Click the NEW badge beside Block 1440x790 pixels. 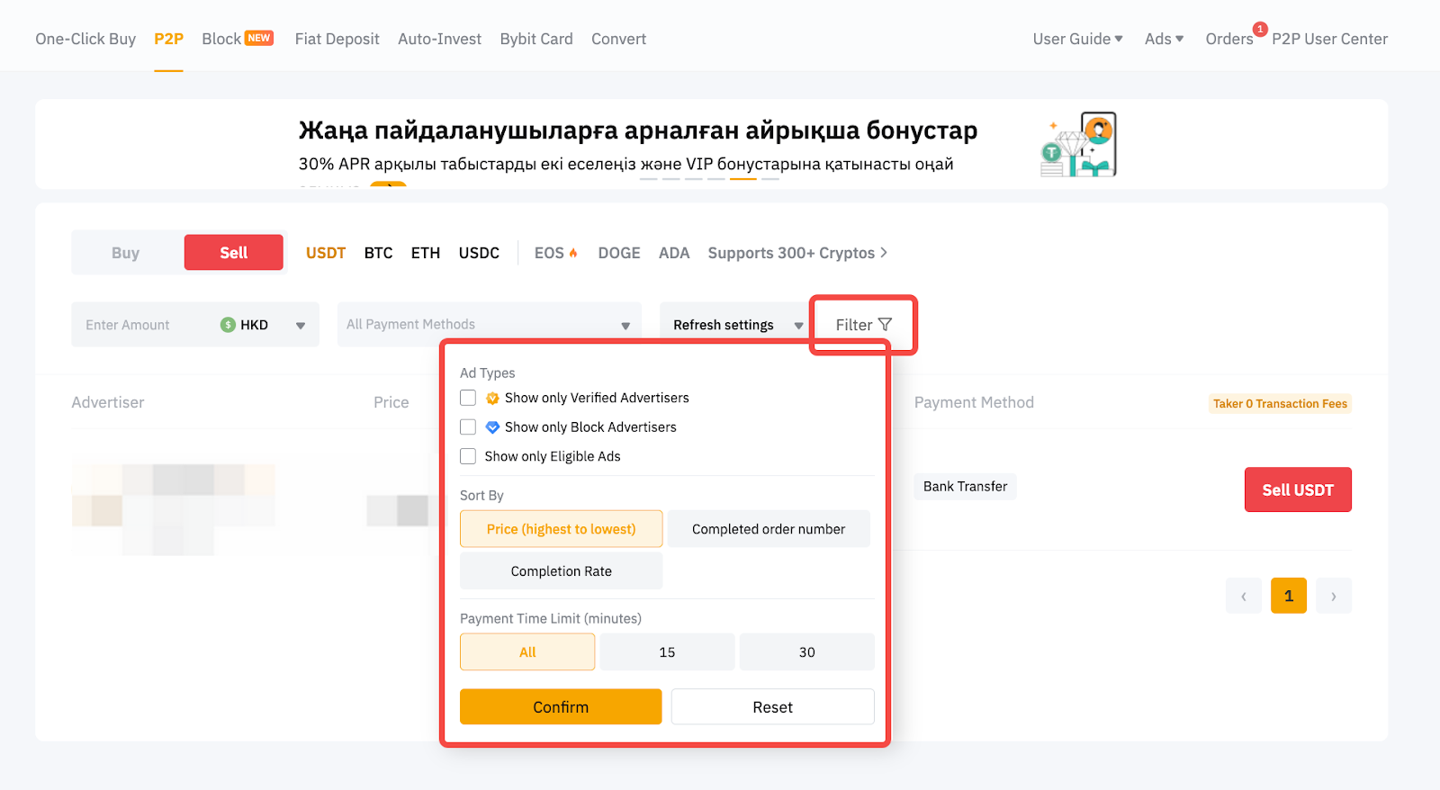pyautogui.click(x=259, y=38)
